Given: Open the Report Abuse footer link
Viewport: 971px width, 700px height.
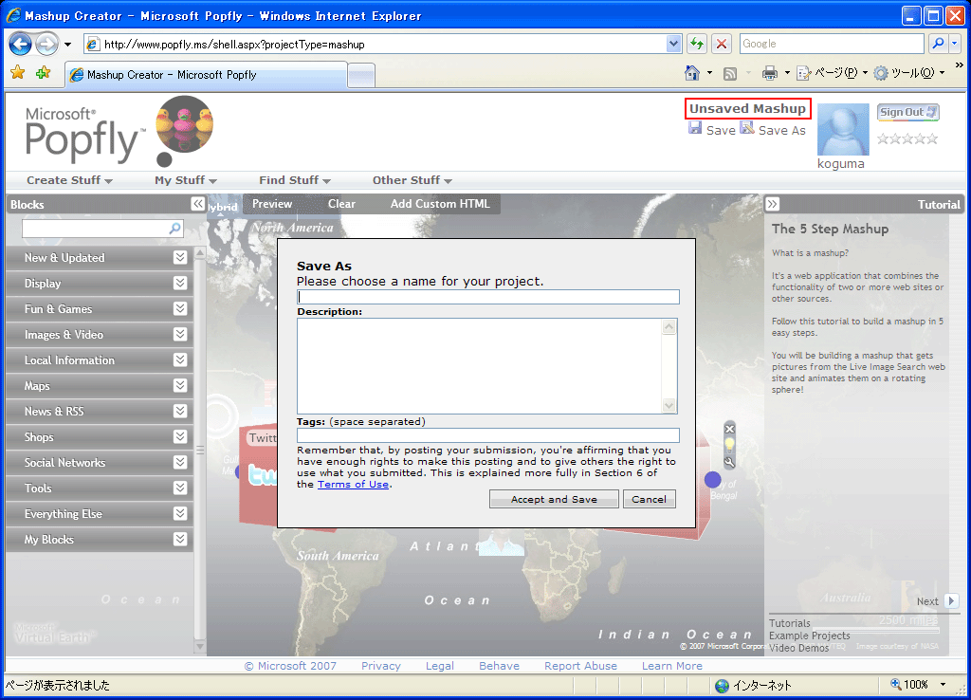Looking at the screenshot, I should pos(581,666).
